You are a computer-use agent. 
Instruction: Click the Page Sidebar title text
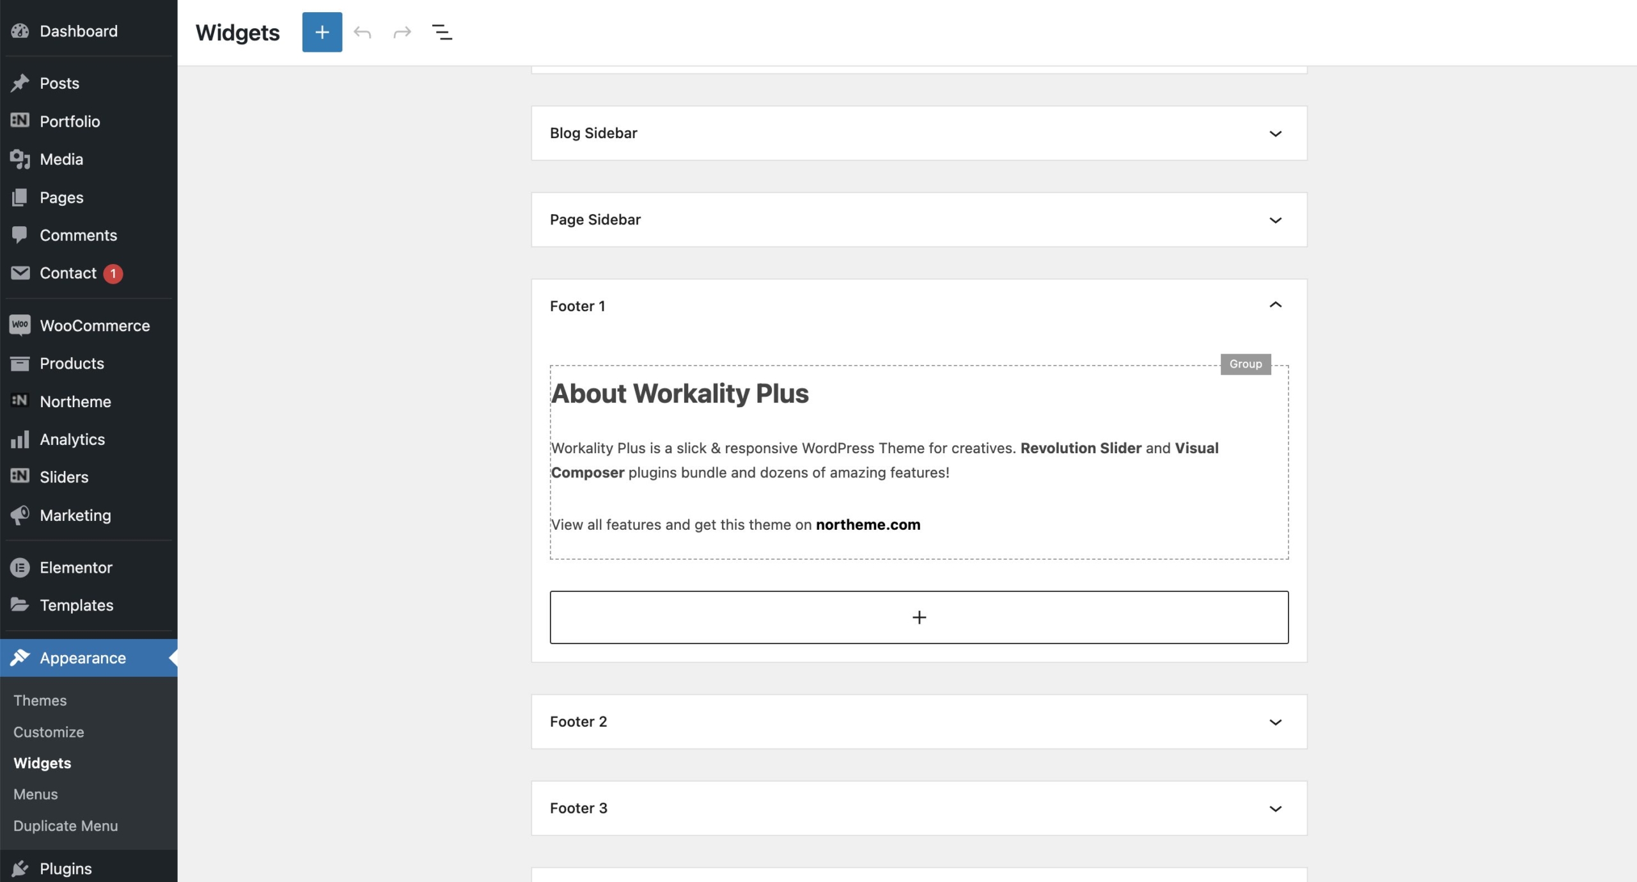click(x=595, y=219)
